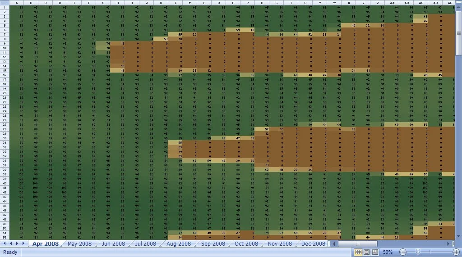Select column R header
The height and width of the screenshot is (257, 462).
[x=262, y=3]
